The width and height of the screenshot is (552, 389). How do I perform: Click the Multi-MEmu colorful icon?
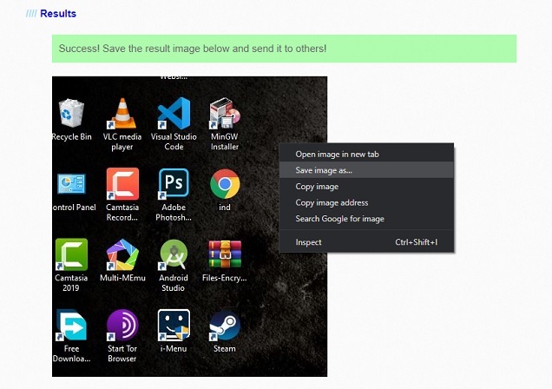122,254
